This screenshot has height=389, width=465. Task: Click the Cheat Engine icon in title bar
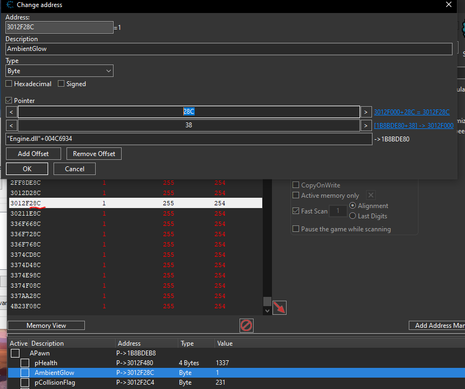[10, 5]
